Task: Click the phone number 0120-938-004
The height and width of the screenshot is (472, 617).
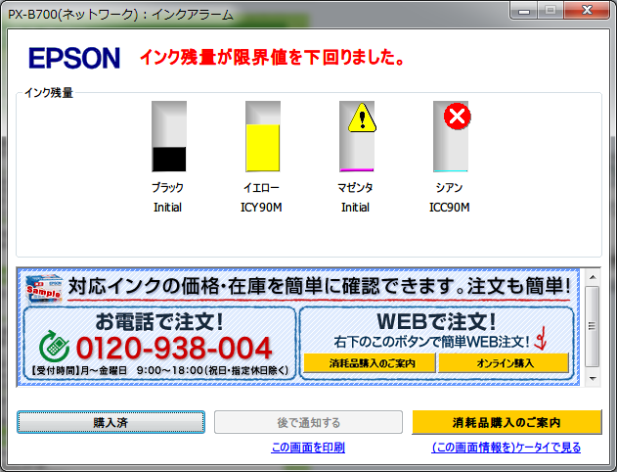Action: (173, 349)
